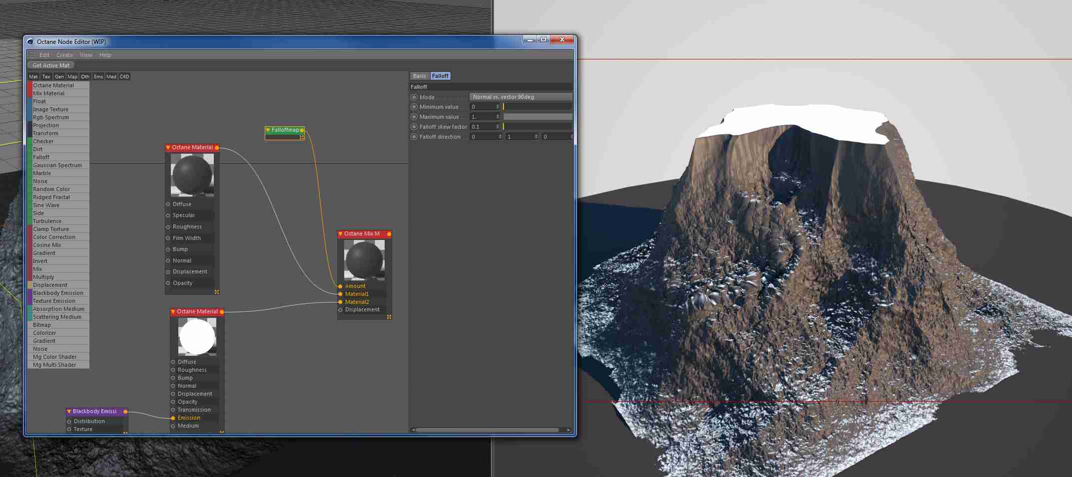Image resolution: width=1072 pixels, height=477 pixels.
Task: Open the Create menu
Action: pyautogui.click(x=65, y=55)
